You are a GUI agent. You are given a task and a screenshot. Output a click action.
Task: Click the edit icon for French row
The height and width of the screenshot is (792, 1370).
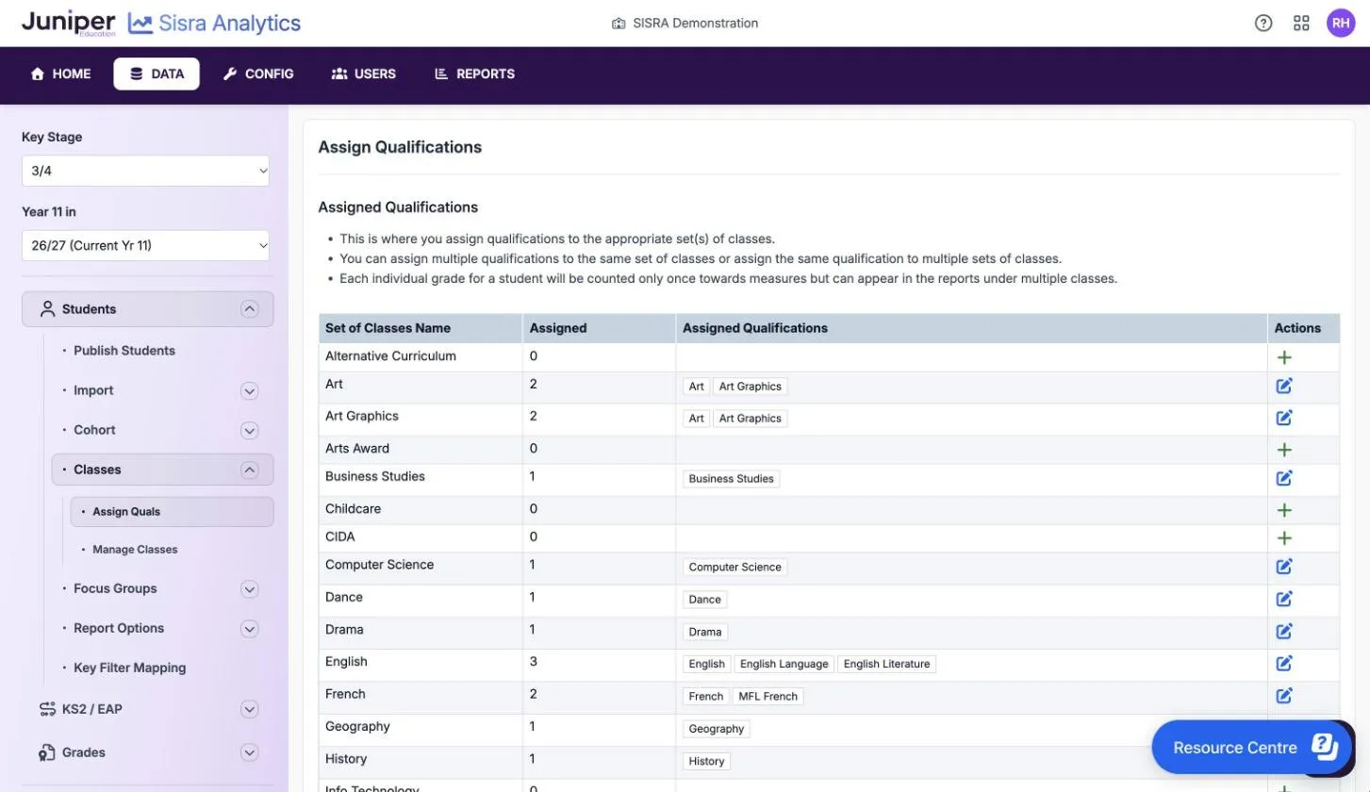(1283, 696)
